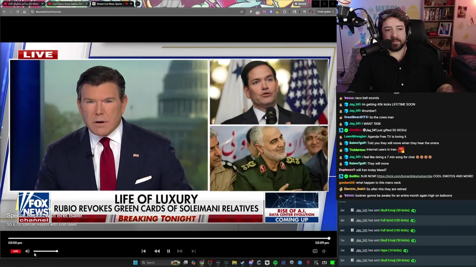
Task: Click the 03:09 pm end time label
Action: (x=322, y=243)
